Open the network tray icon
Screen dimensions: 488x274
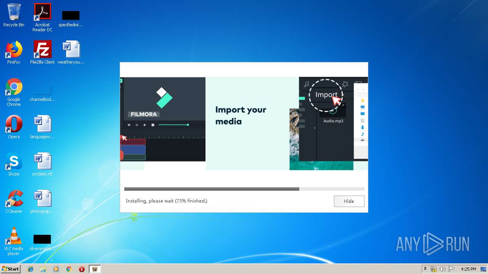[x=433, y=269]
